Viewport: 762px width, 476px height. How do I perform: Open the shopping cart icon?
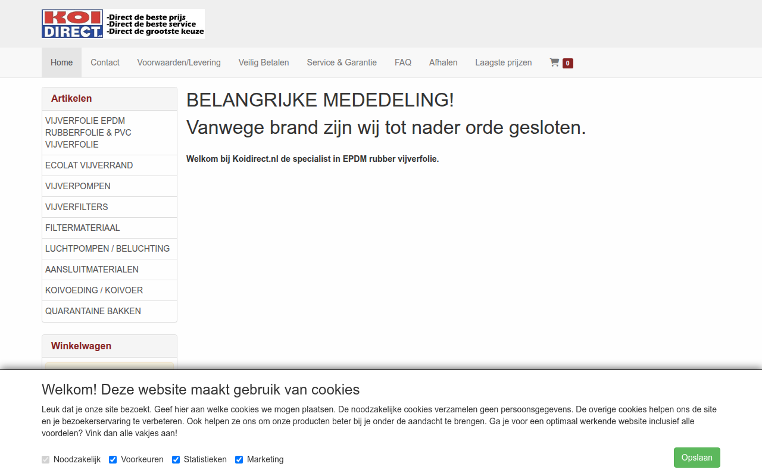pos(554,62)
